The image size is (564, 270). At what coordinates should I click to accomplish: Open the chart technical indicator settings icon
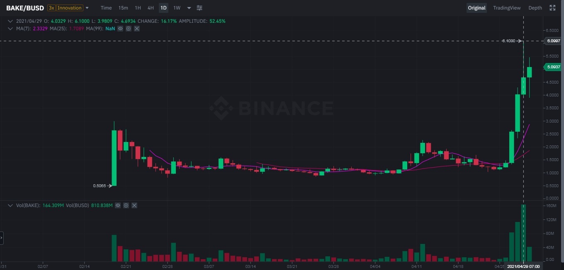[x=199, y=8]
